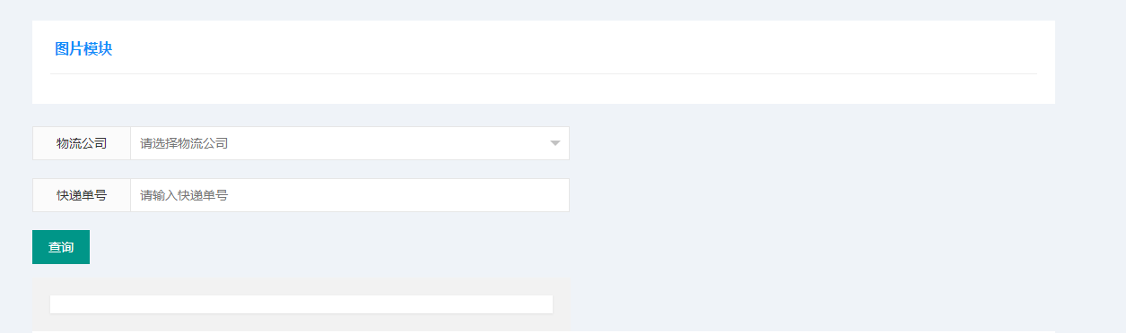Focus the 请输入快递单号 input field
Viewport: 1126px width, 333px height.
coord(350,195)
